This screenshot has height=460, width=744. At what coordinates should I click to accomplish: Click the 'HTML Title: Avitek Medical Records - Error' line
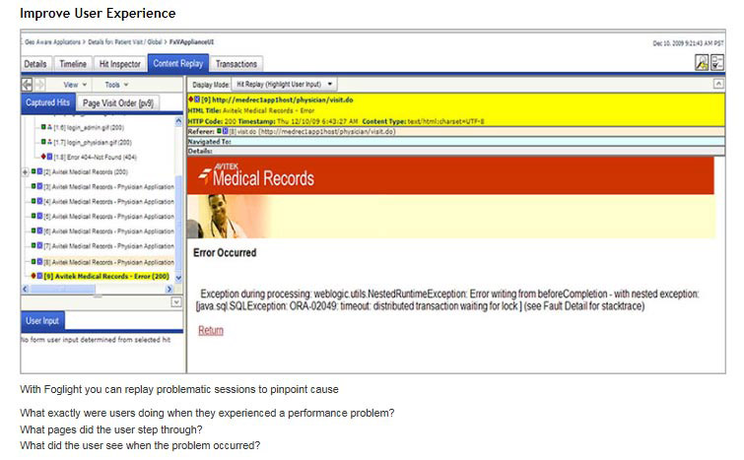coord(251,110)
